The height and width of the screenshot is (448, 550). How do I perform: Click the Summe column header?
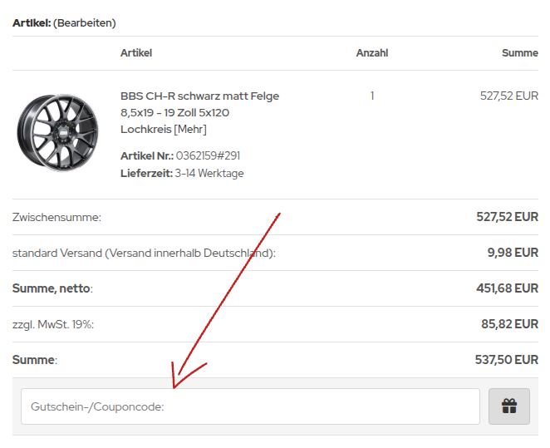coord(520,53)
